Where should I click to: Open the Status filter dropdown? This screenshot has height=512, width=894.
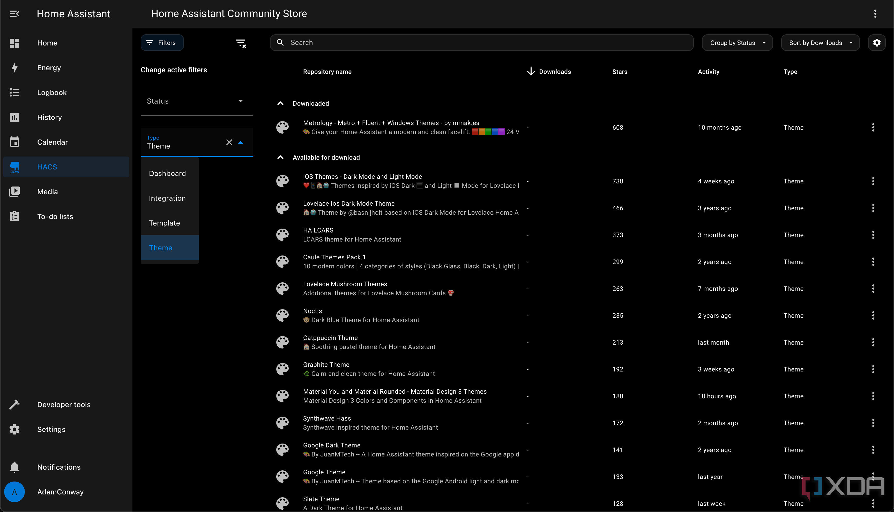tap(197, 101)
